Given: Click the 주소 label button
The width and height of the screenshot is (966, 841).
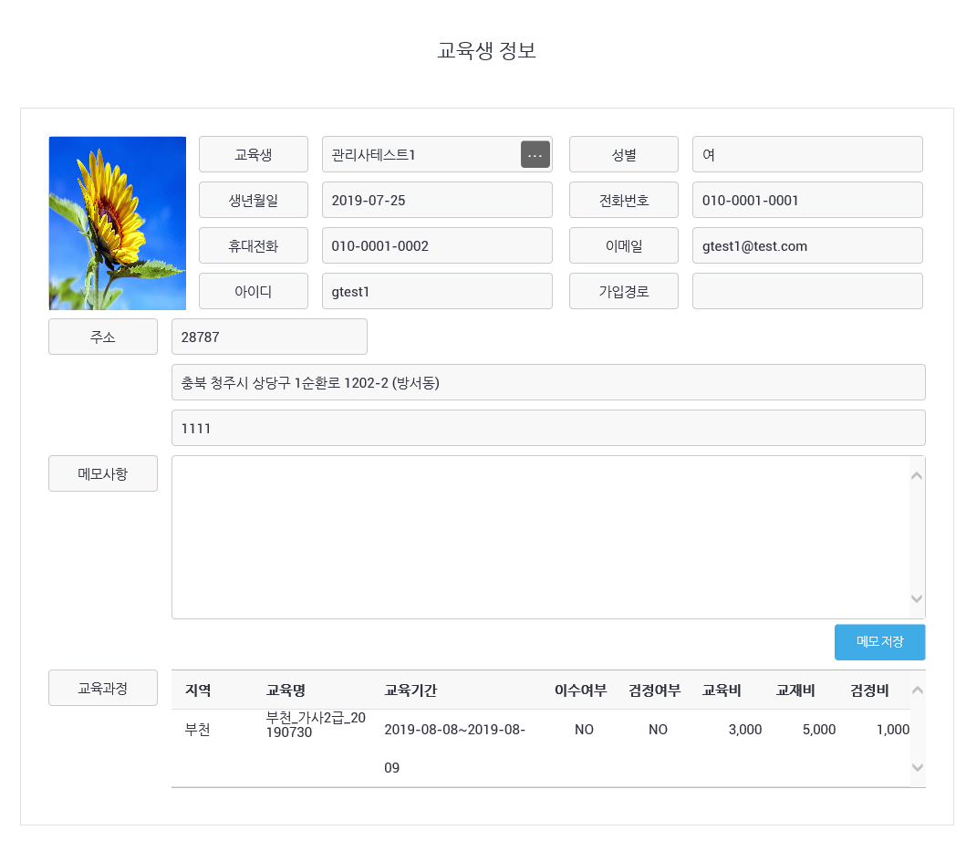Looking at the screenshot, I should pyautogui.click(x=103, y=337).
